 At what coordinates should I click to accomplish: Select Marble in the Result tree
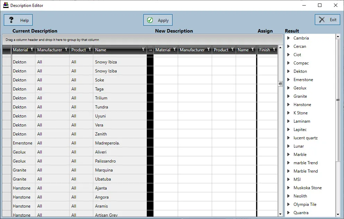click(300, 155)
